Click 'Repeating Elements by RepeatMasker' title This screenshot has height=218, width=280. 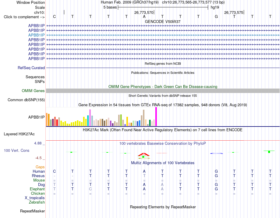tap(163, 207)
